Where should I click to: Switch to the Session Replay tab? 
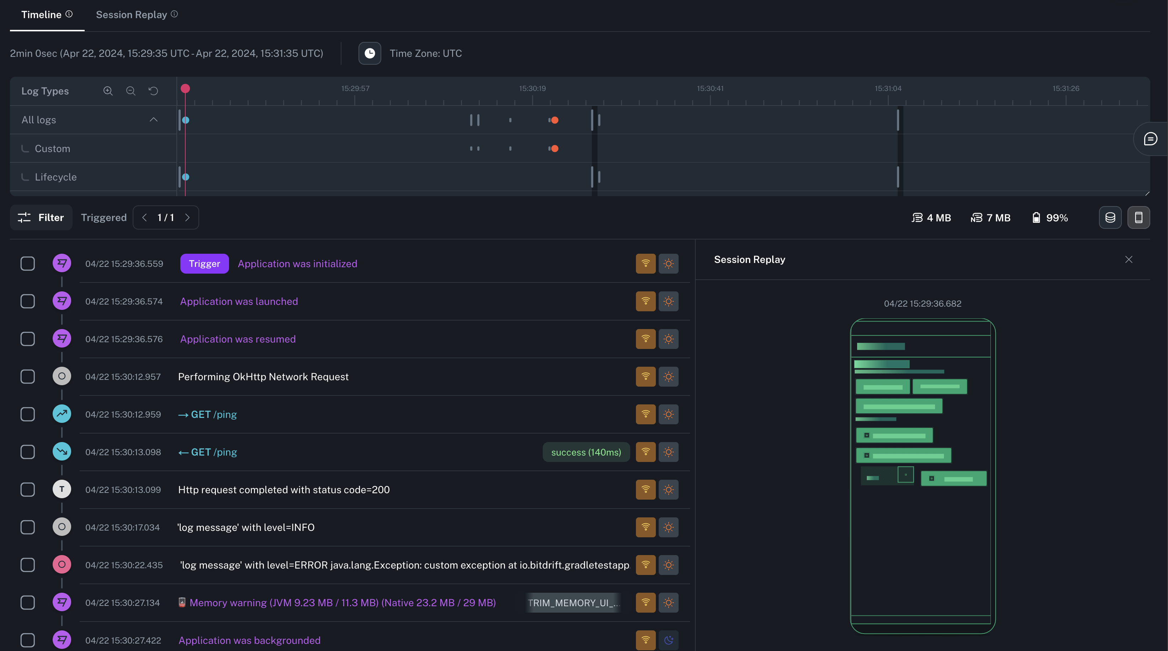[x=132, y=15]
